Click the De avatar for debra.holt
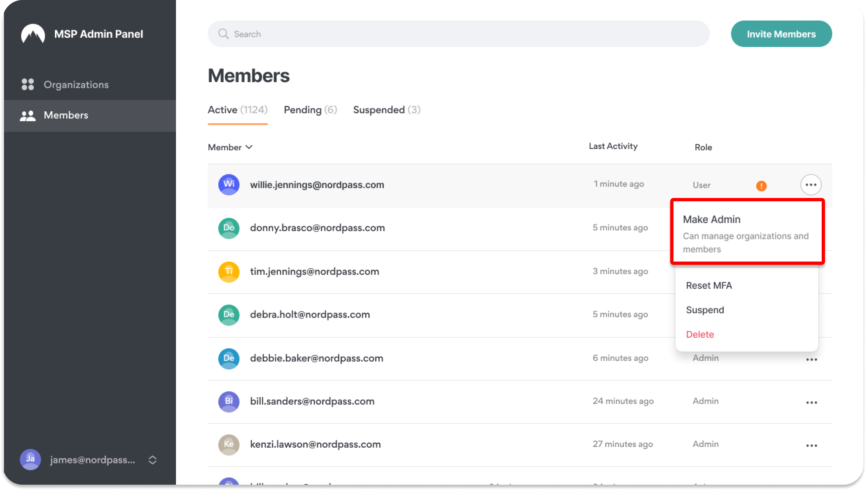Viewport: 866px width, 490px height. pos(229,314)
